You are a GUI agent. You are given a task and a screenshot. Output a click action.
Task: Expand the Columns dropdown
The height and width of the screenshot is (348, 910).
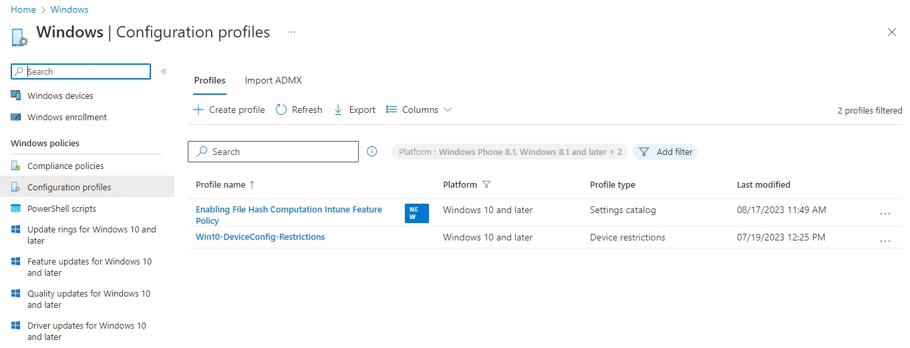[x=420, y=110]
